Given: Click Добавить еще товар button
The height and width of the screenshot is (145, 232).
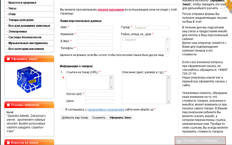Looking at the screenshot, I should pyautogui.click(x=75, y=118).
